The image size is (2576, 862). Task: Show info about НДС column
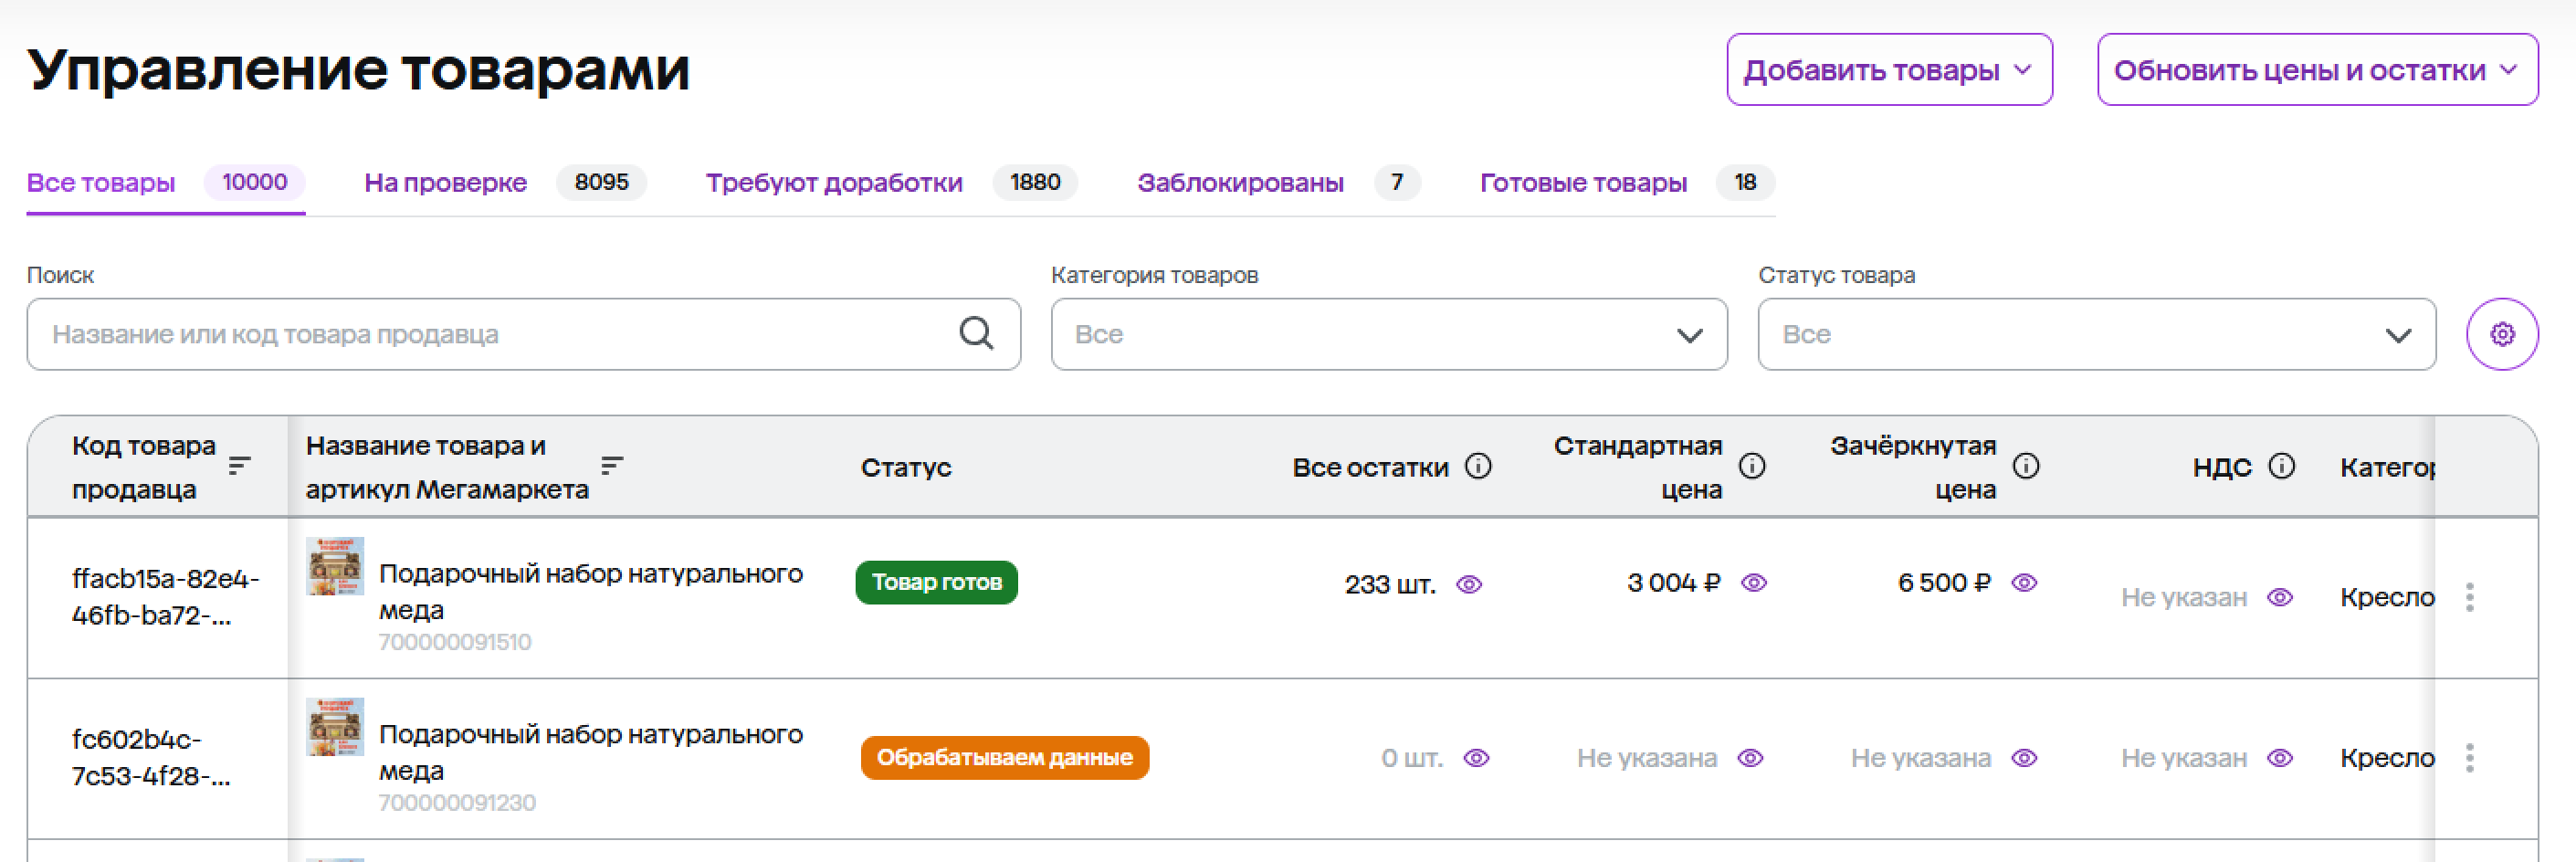click(2282, 466)
